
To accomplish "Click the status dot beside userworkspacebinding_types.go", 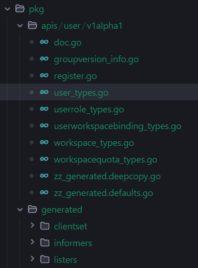I will click(32, 125).
